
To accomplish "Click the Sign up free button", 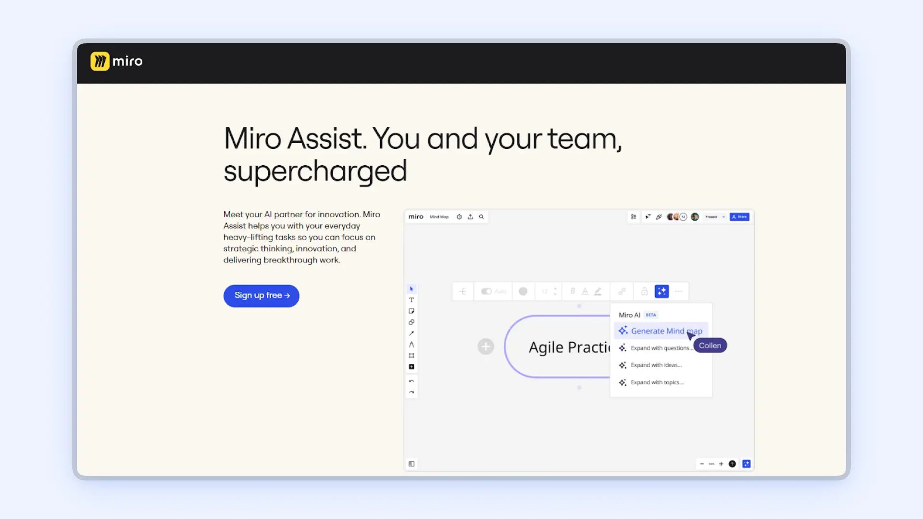I will (x=262, y=295).
